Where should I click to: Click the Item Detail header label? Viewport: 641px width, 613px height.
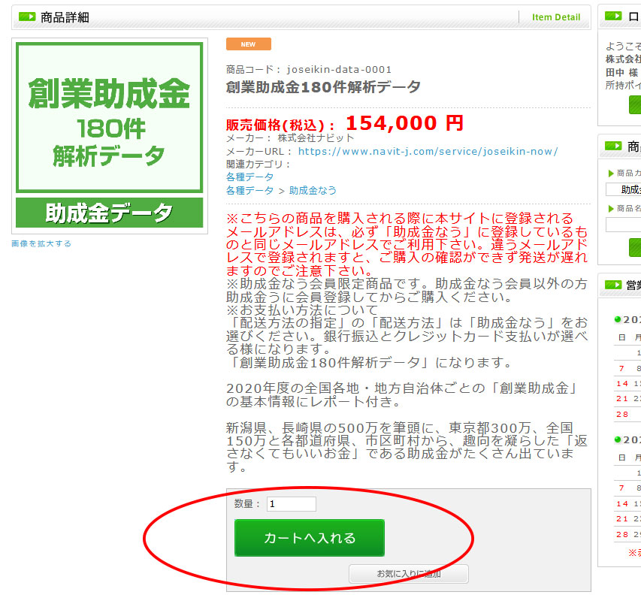[556, 17]
